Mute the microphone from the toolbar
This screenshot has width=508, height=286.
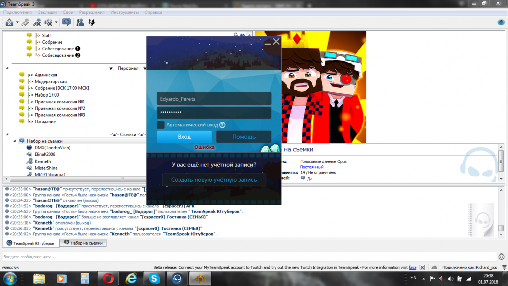[37, 22]
